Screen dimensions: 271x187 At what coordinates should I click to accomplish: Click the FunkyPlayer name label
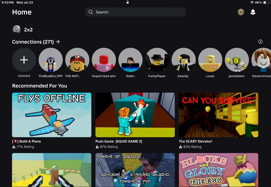[157, 76]
